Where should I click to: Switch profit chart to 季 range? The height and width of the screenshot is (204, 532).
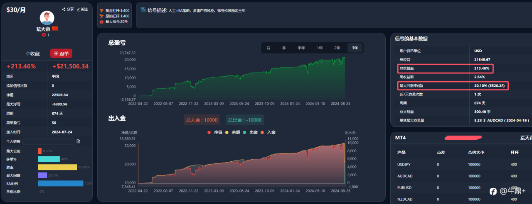(x=284, y=48)
